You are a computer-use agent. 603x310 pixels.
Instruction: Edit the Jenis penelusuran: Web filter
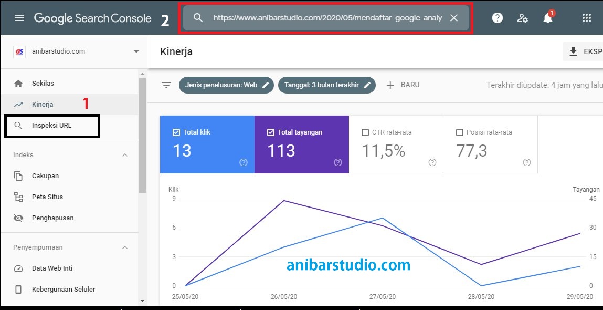(x=226, y=85)
